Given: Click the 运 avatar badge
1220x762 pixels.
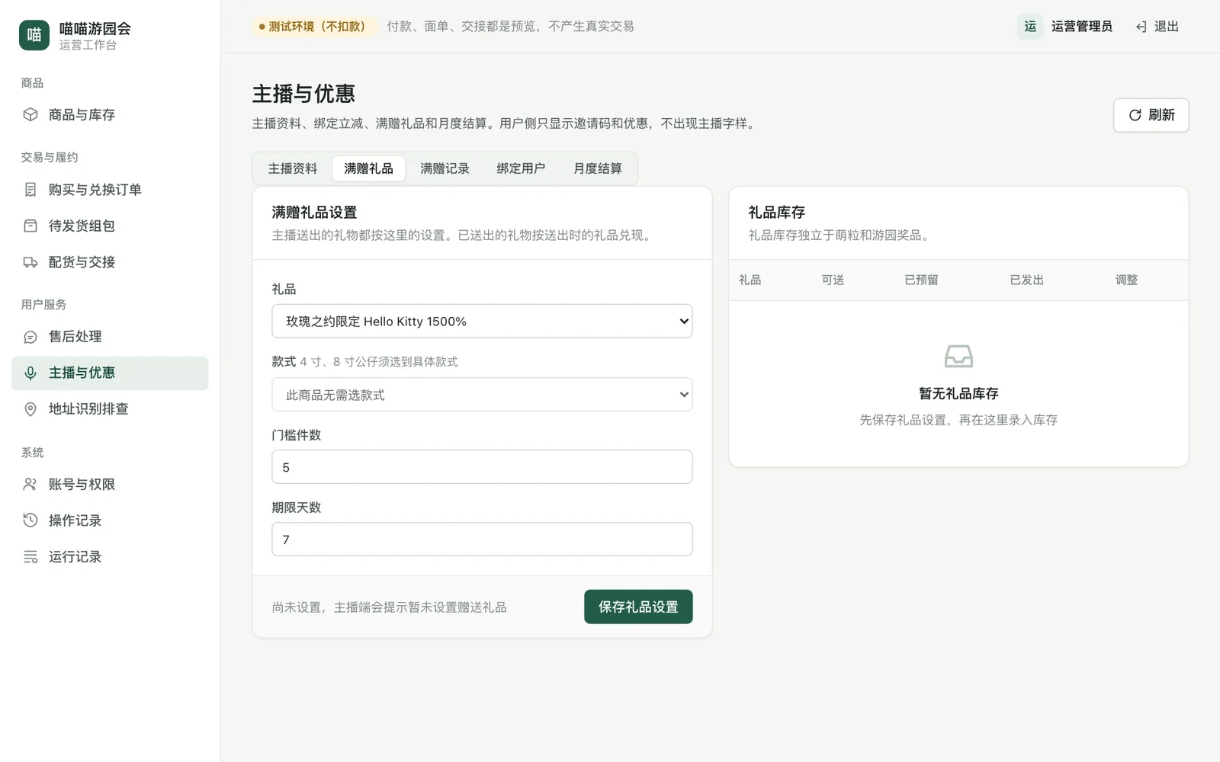Looking at the screenshot, I should click(x=1030, y=27).
